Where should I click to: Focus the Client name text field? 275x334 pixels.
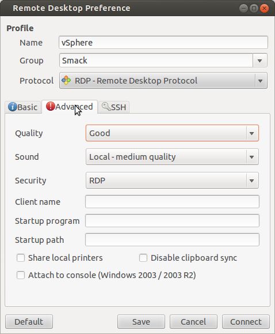(x=172, y=201)
